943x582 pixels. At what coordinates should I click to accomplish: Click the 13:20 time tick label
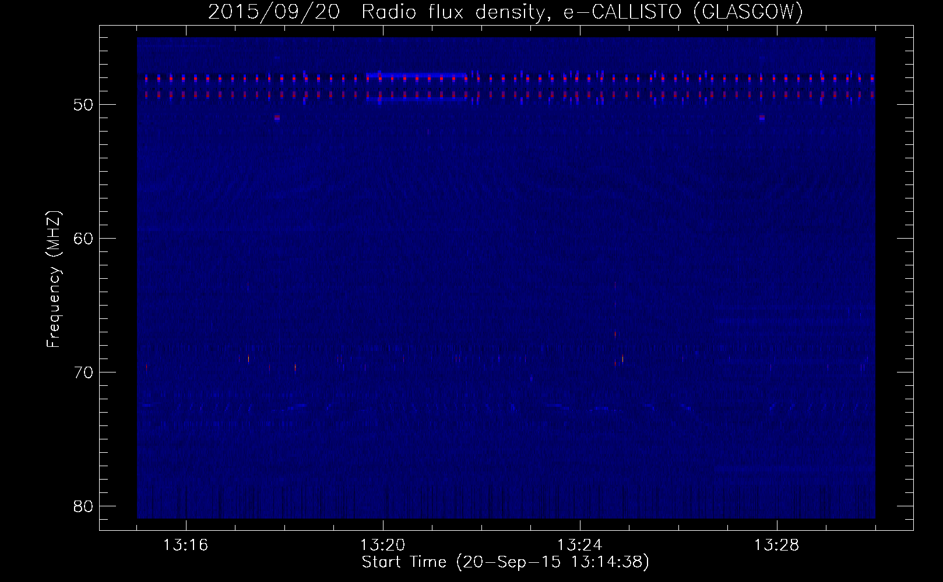(382, 545)
